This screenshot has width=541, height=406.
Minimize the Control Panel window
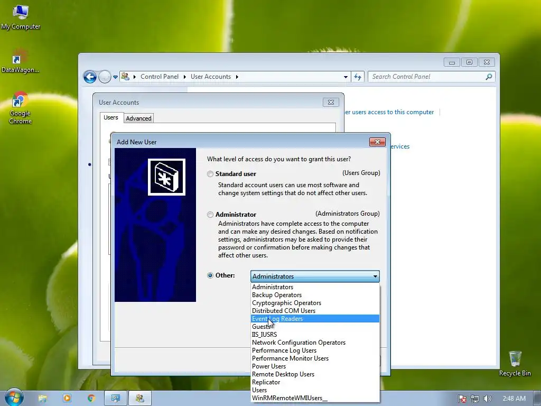pos(452,62)
